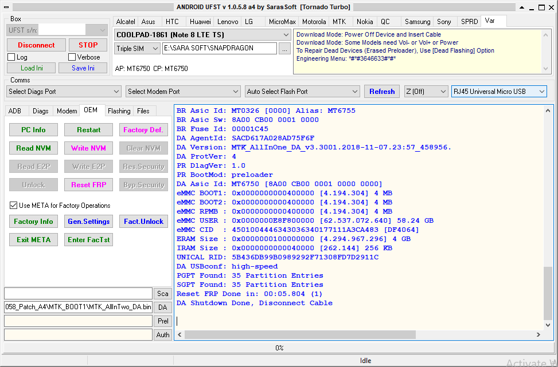Click the 0% progress bar

pos(279,348)
